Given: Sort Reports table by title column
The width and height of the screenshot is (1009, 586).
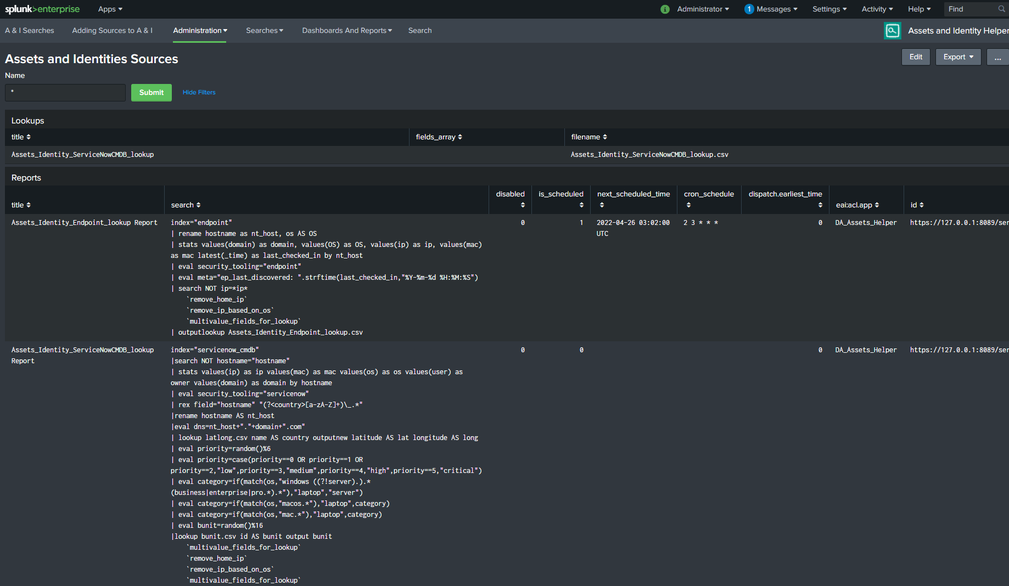Looking at the screenshot, I should [21, 205].
